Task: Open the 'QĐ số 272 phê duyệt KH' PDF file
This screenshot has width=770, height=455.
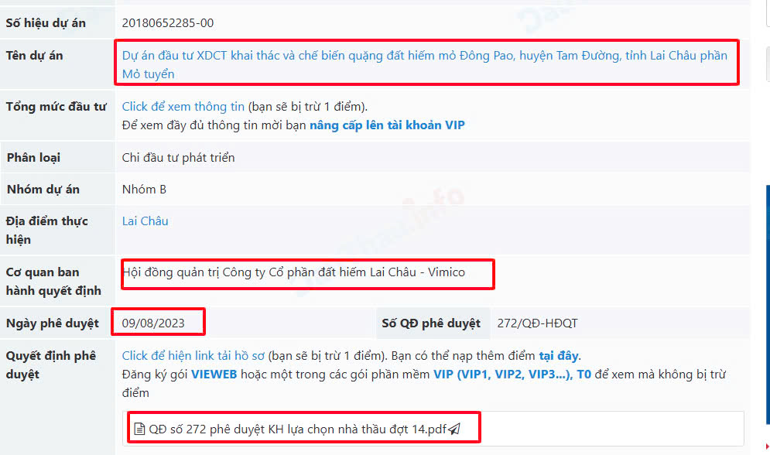Action: (x=298, y=429)
